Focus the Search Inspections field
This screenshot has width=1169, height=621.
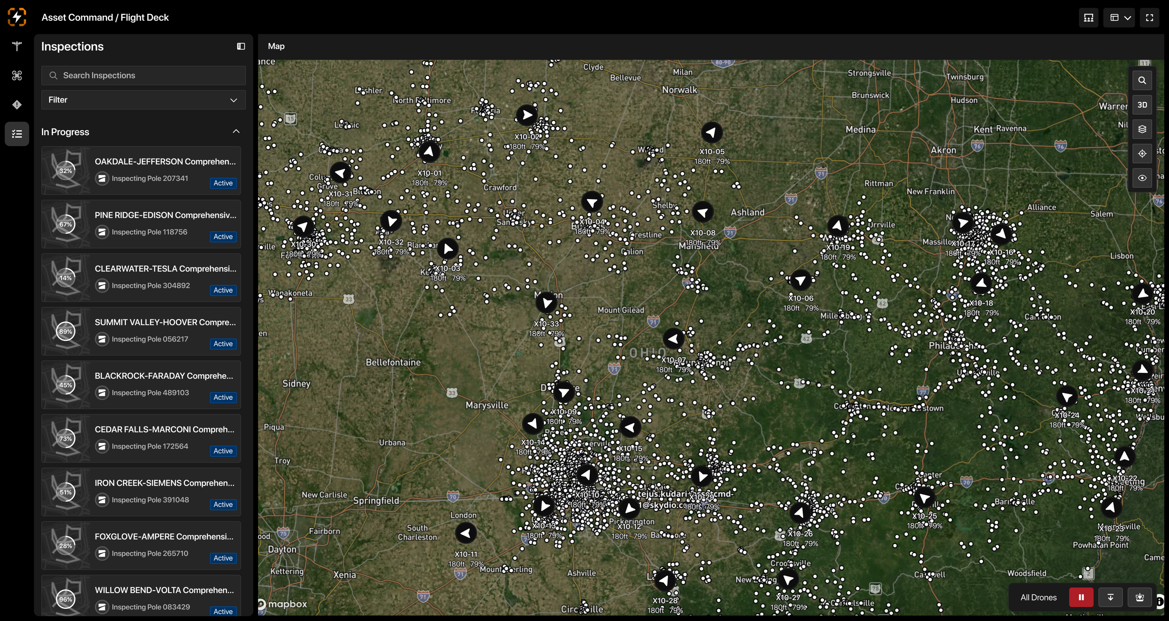[143, 75]
